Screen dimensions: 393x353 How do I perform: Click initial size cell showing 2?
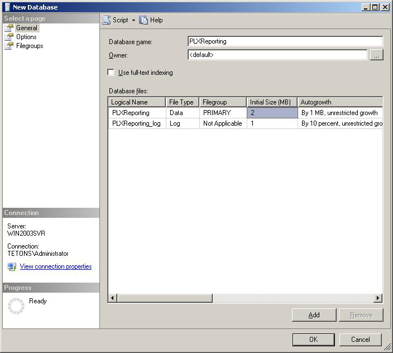coord(272,113)
